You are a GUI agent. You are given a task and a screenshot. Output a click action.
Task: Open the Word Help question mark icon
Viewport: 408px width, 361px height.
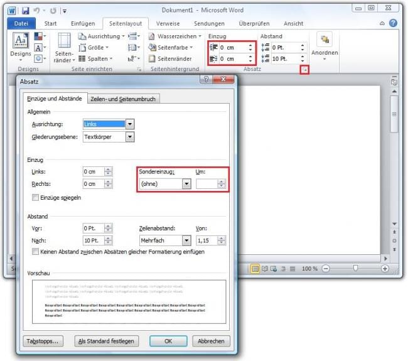pyautogui.click(x=393, y=23)
